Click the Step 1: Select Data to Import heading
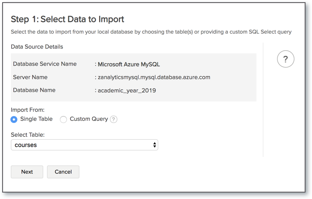The width and height of the screenshot is (312, 199). click(x=67, y=19)
